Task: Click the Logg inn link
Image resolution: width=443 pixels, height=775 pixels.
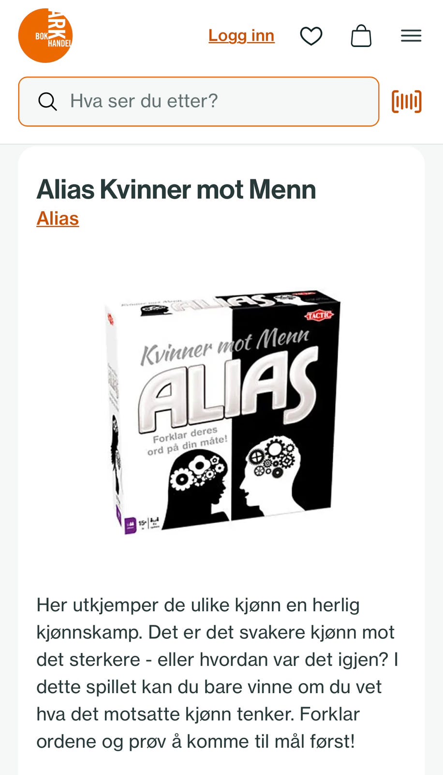Action: click(241, 35)
